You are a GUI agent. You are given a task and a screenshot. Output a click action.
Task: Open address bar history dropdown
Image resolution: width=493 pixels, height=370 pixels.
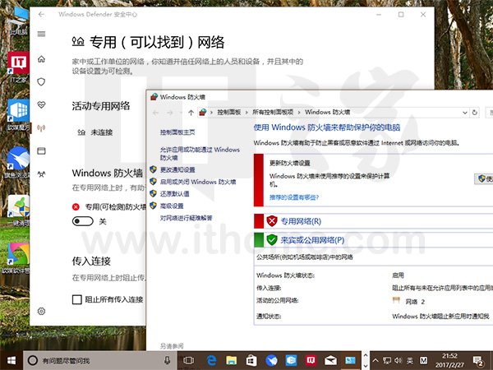(465, 113)
